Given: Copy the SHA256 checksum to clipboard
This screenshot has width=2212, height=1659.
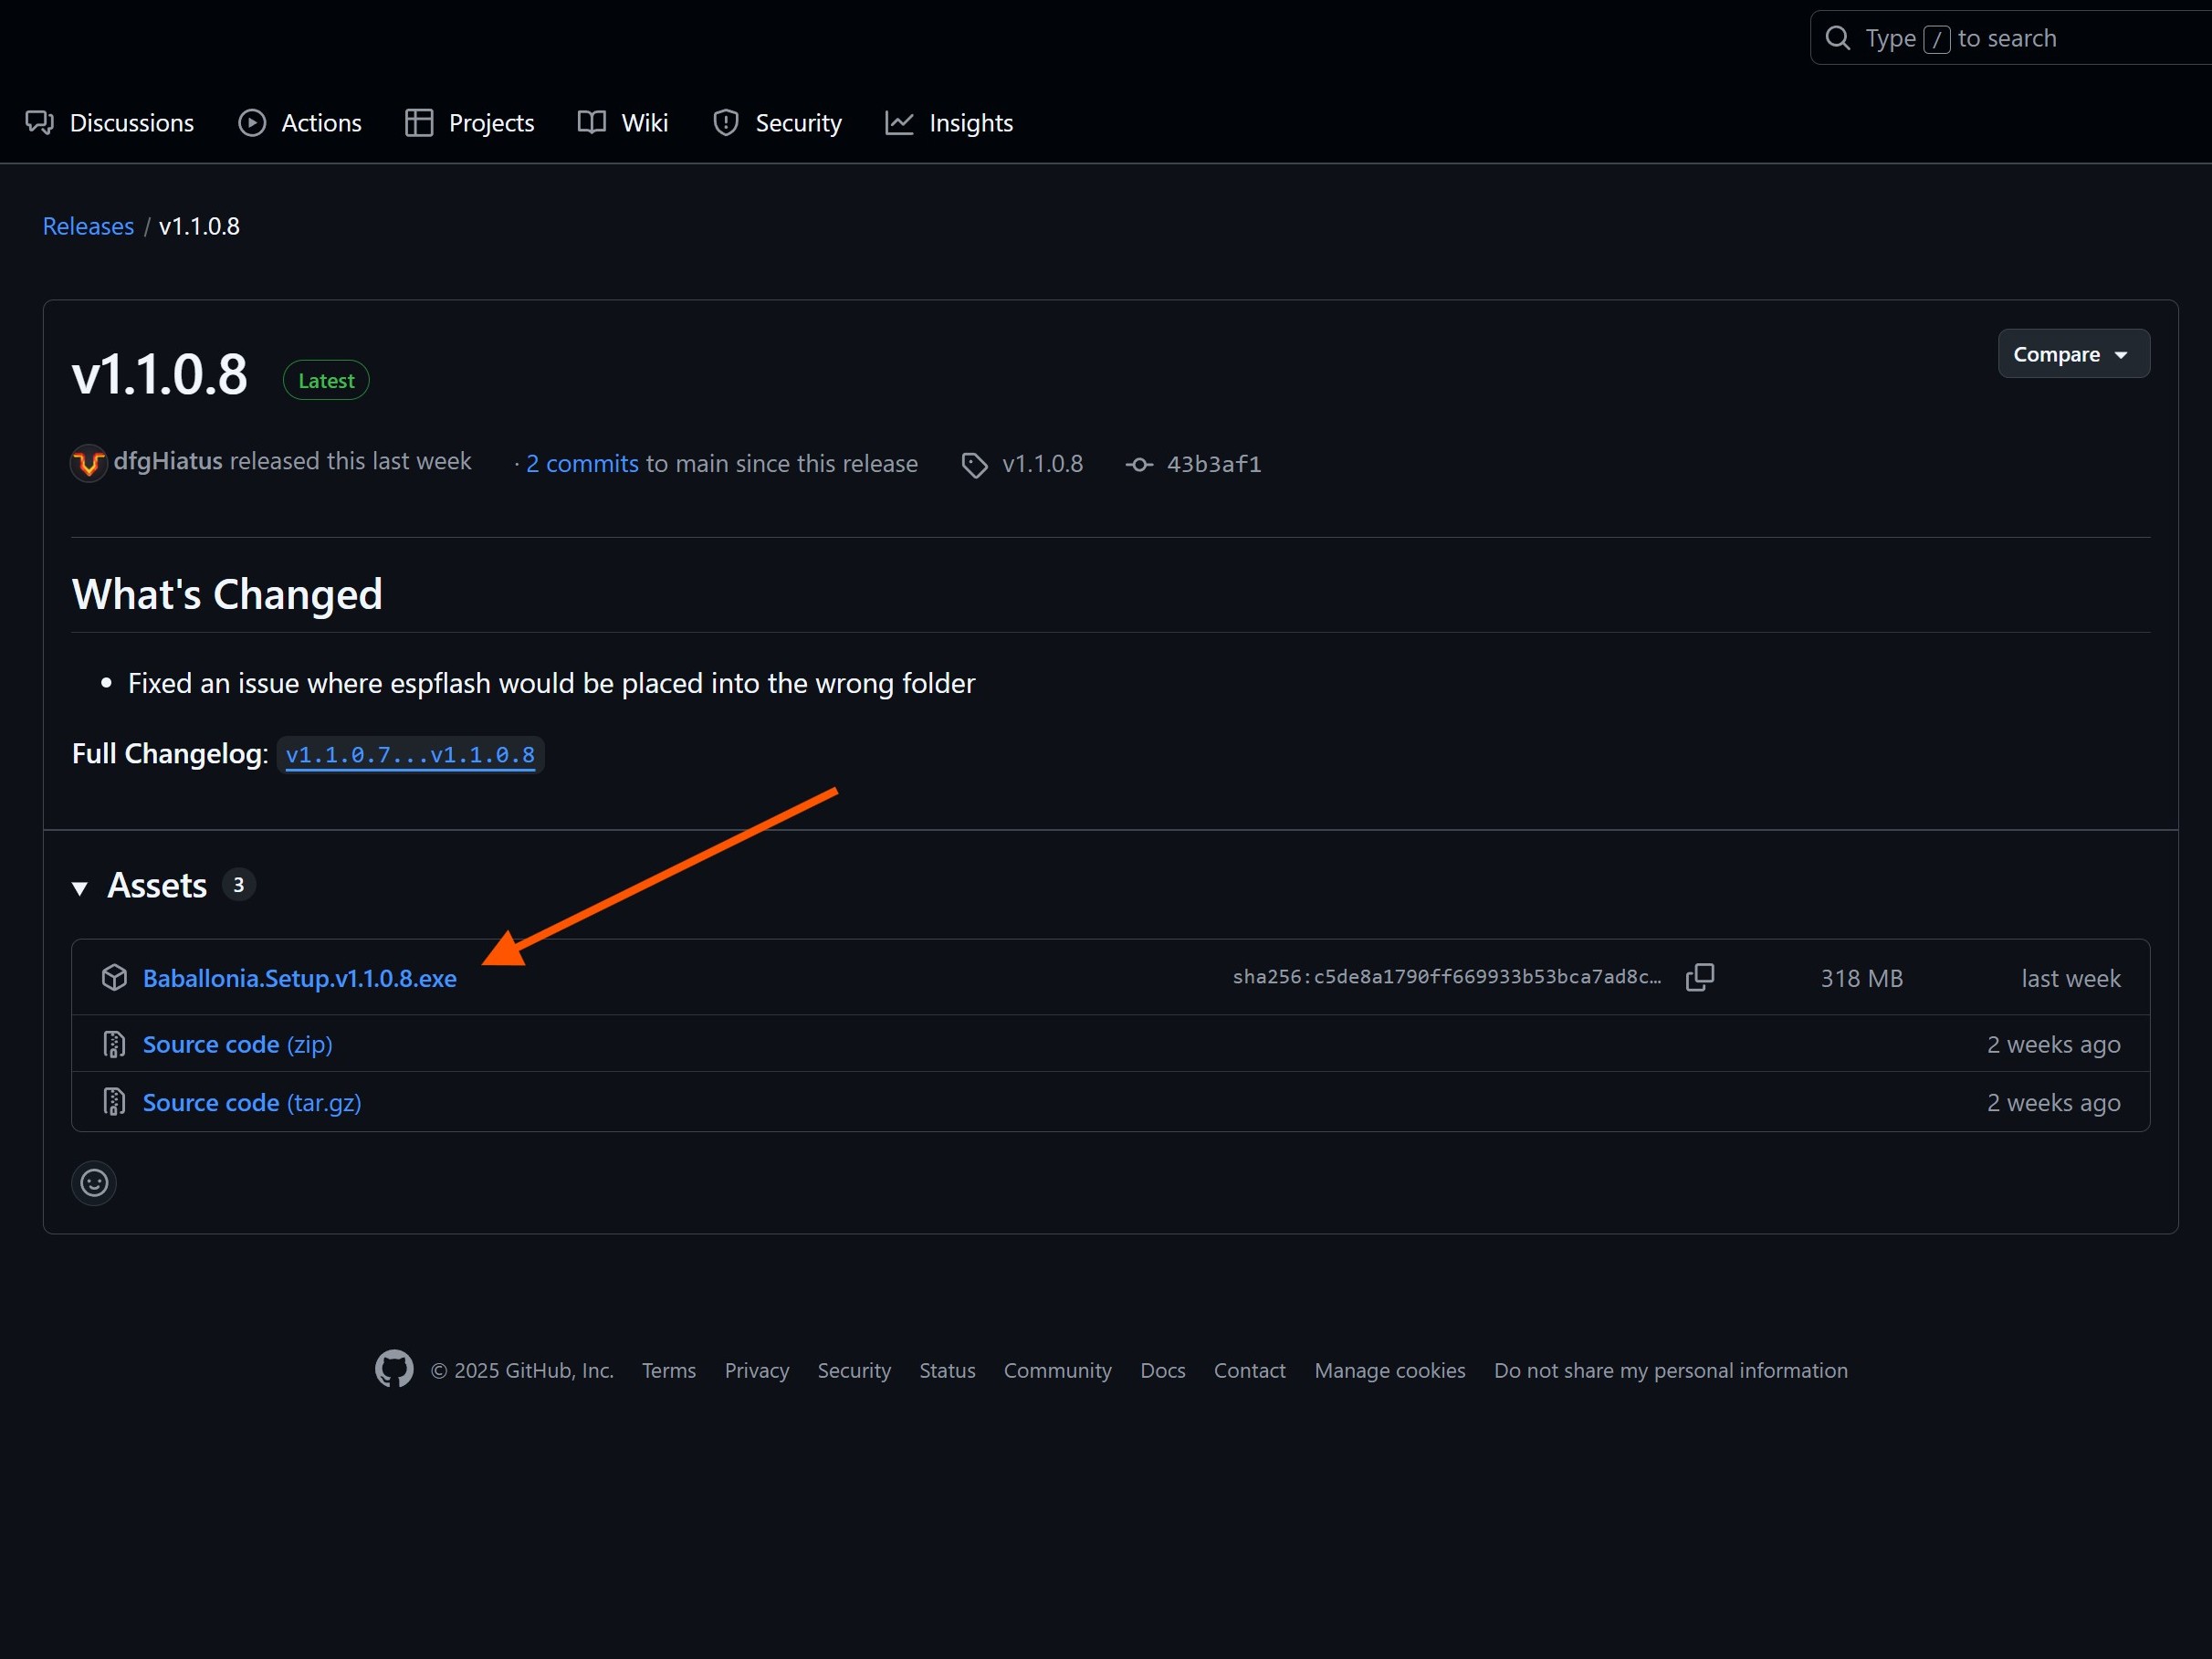Looking at the screenshot, I should click(x=1699, y=977).
